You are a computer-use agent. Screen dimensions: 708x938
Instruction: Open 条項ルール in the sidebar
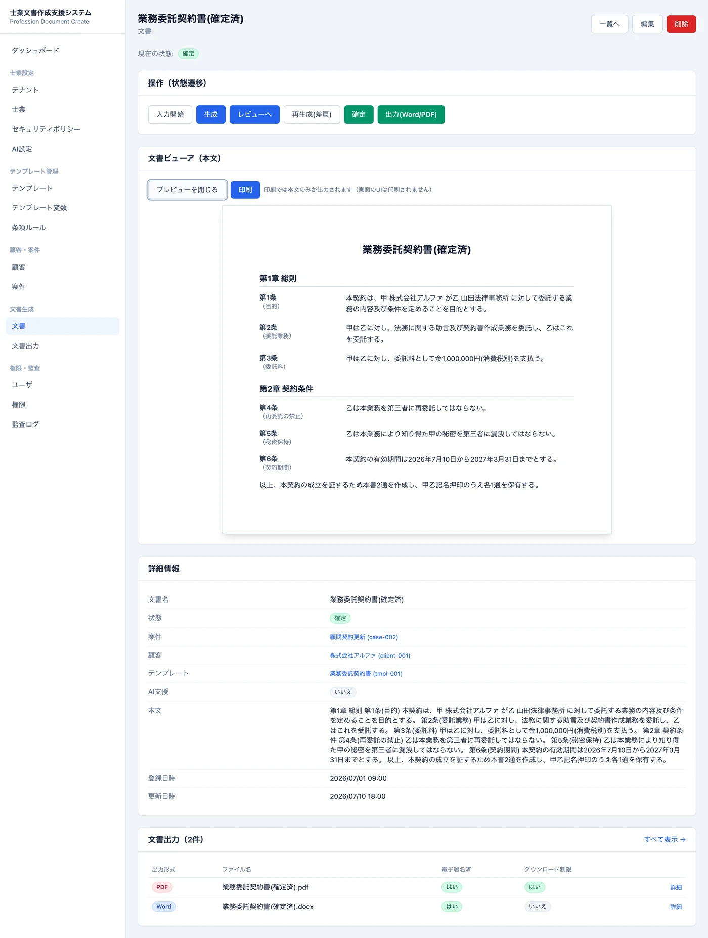click(x=63, y=228)
